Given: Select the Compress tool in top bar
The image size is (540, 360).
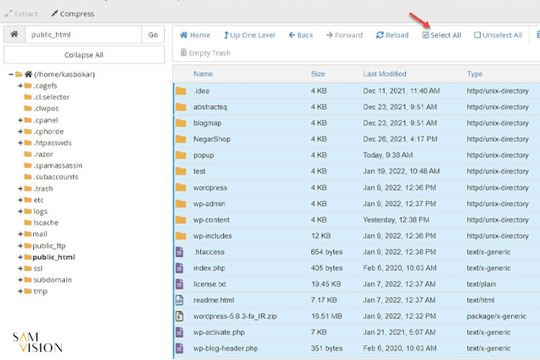Looking at the screenshot, I should 72,14.
